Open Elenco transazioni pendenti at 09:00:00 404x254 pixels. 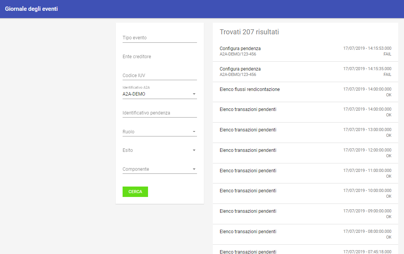click(305, 214)
